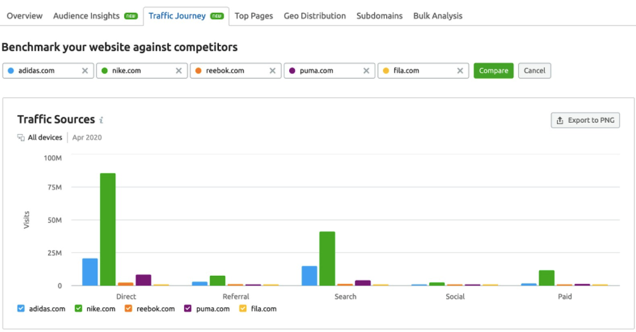
Task: Click the new badge beside Traffic Journey
Action: [217, 16]
